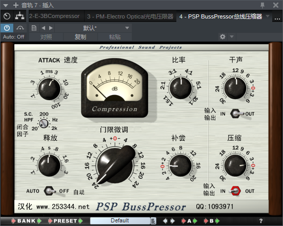Click the Compression VU meter
This screenshot has height=226, width=283.
pyautogui.click(x=115, y=88)
